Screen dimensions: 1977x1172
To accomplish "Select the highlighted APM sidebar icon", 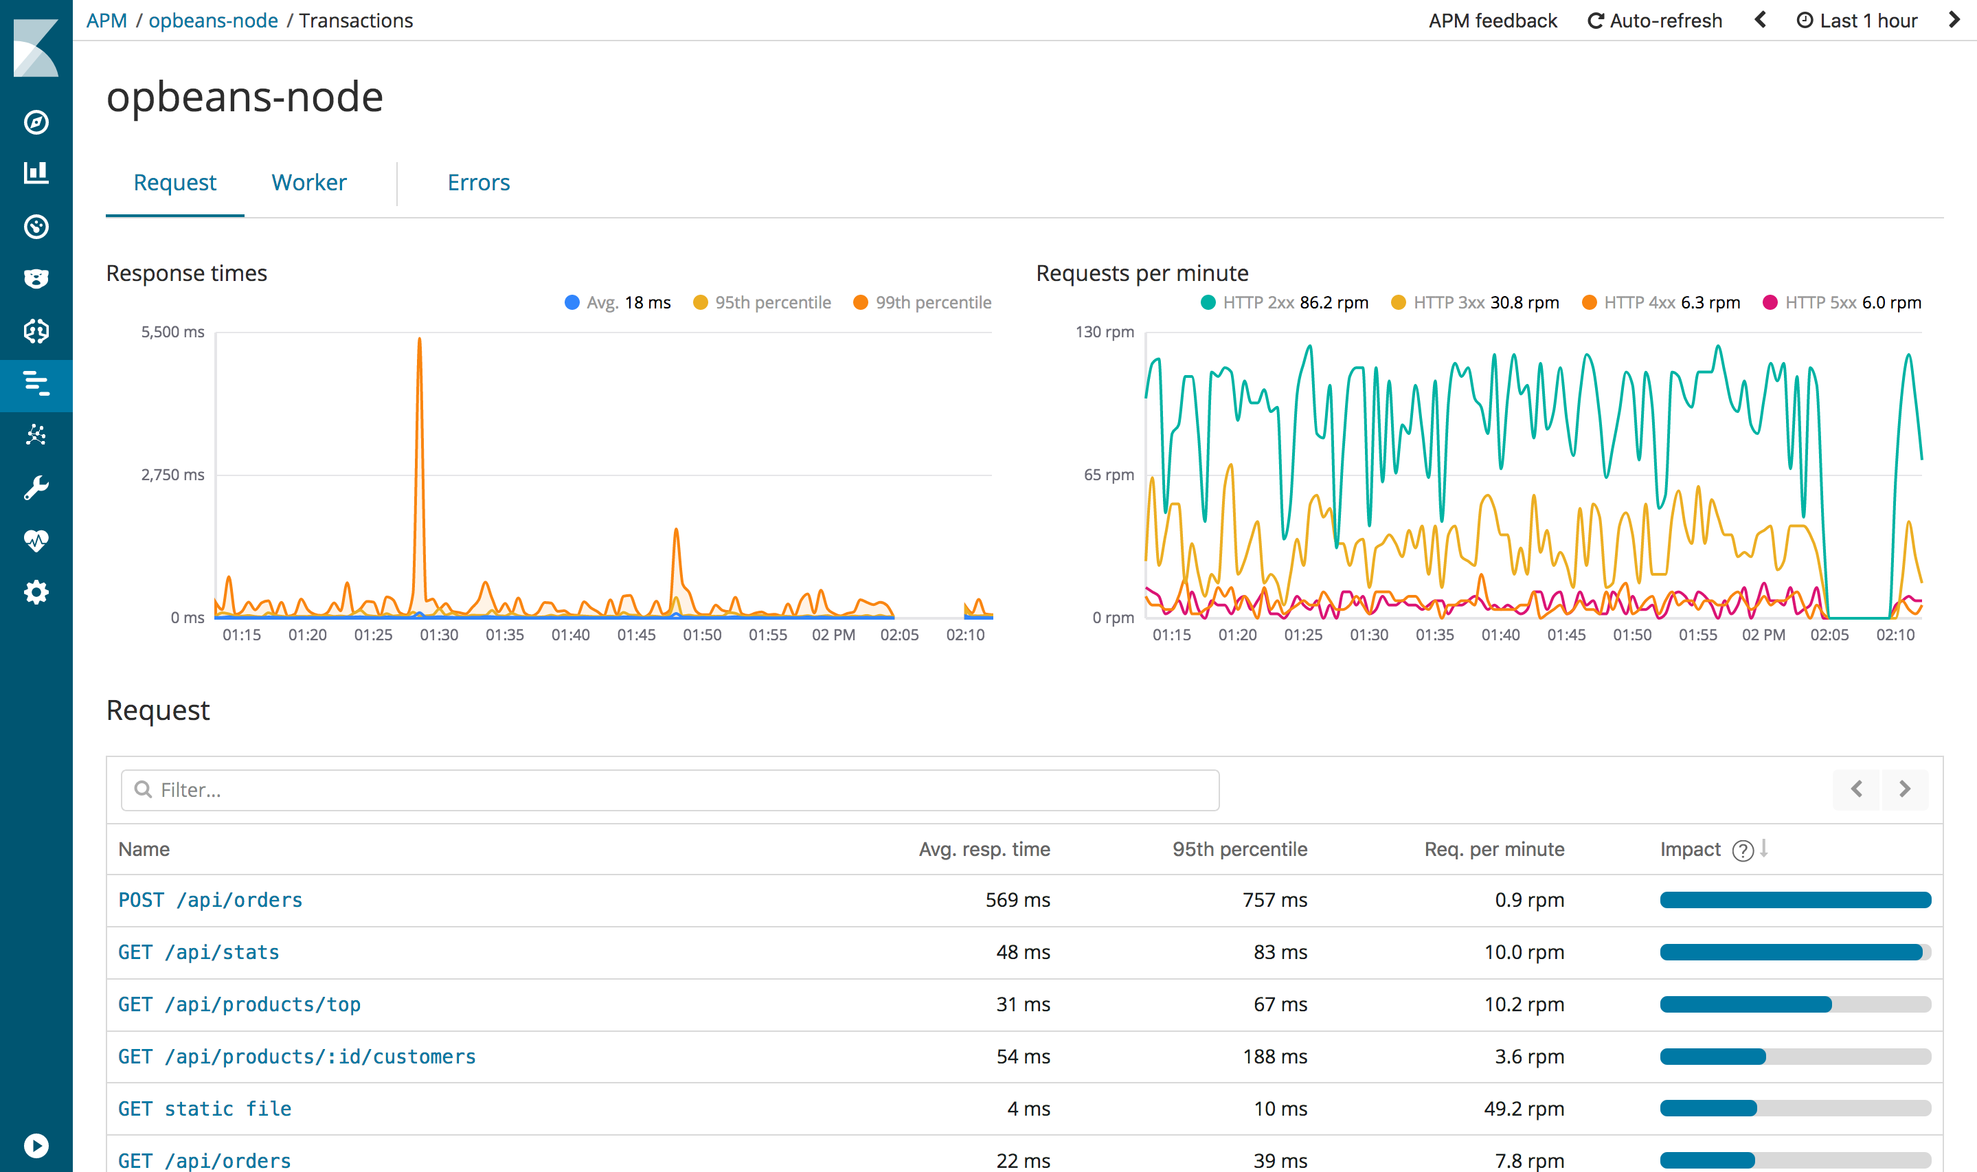I will click(x=36, y=385).
